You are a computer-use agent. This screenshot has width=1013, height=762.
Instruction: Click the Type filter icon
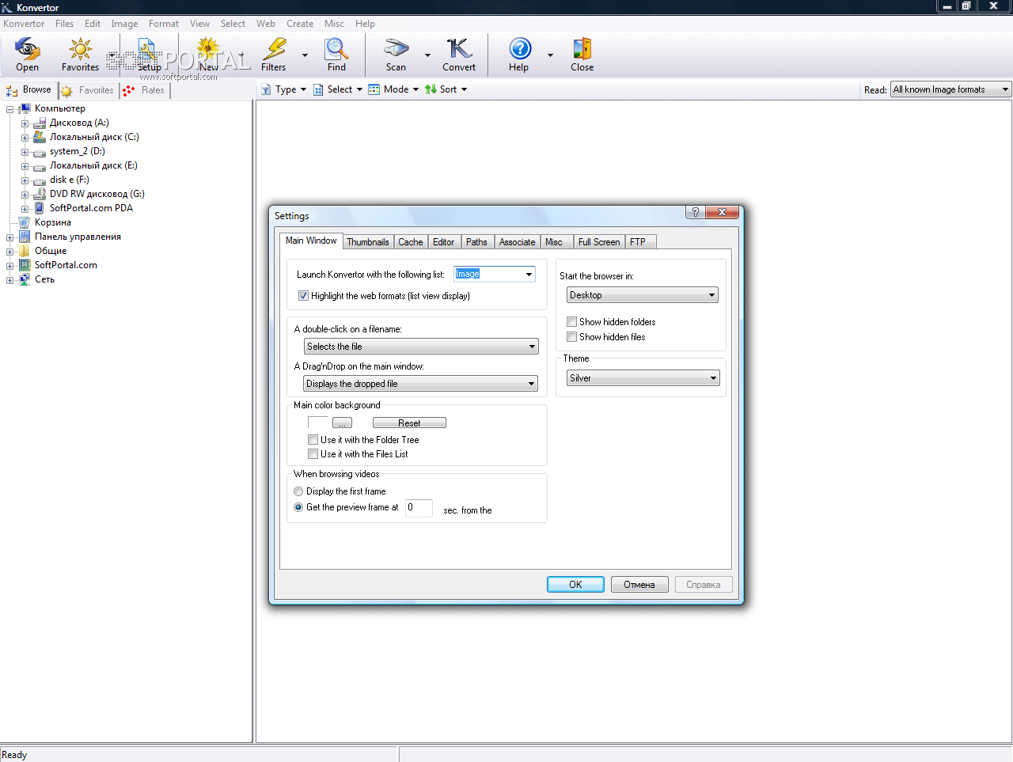pyautogui.click(x=266, y=89)
